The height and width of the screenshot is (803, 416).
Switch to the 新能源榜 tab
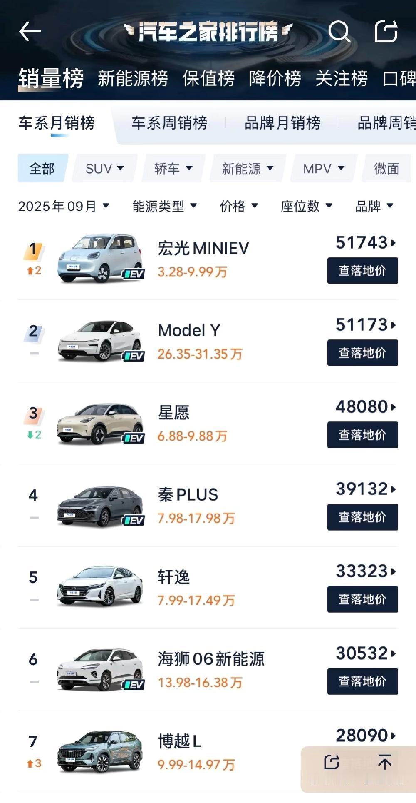tap(133, 78)
